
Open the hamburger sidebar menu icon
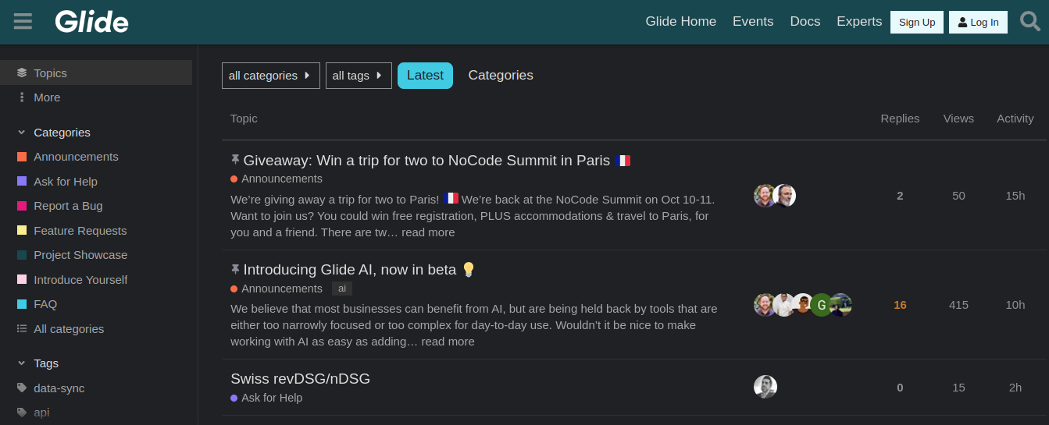pos(23,21)
